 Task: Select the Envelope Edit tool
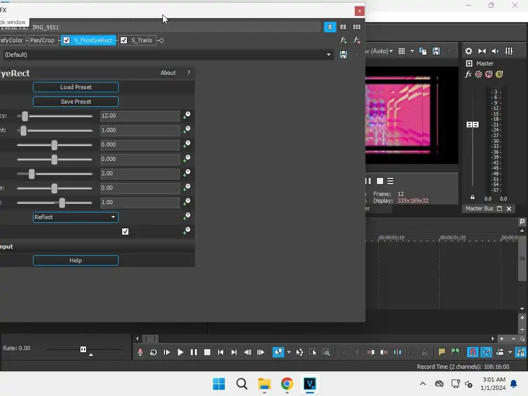[300, 352]
